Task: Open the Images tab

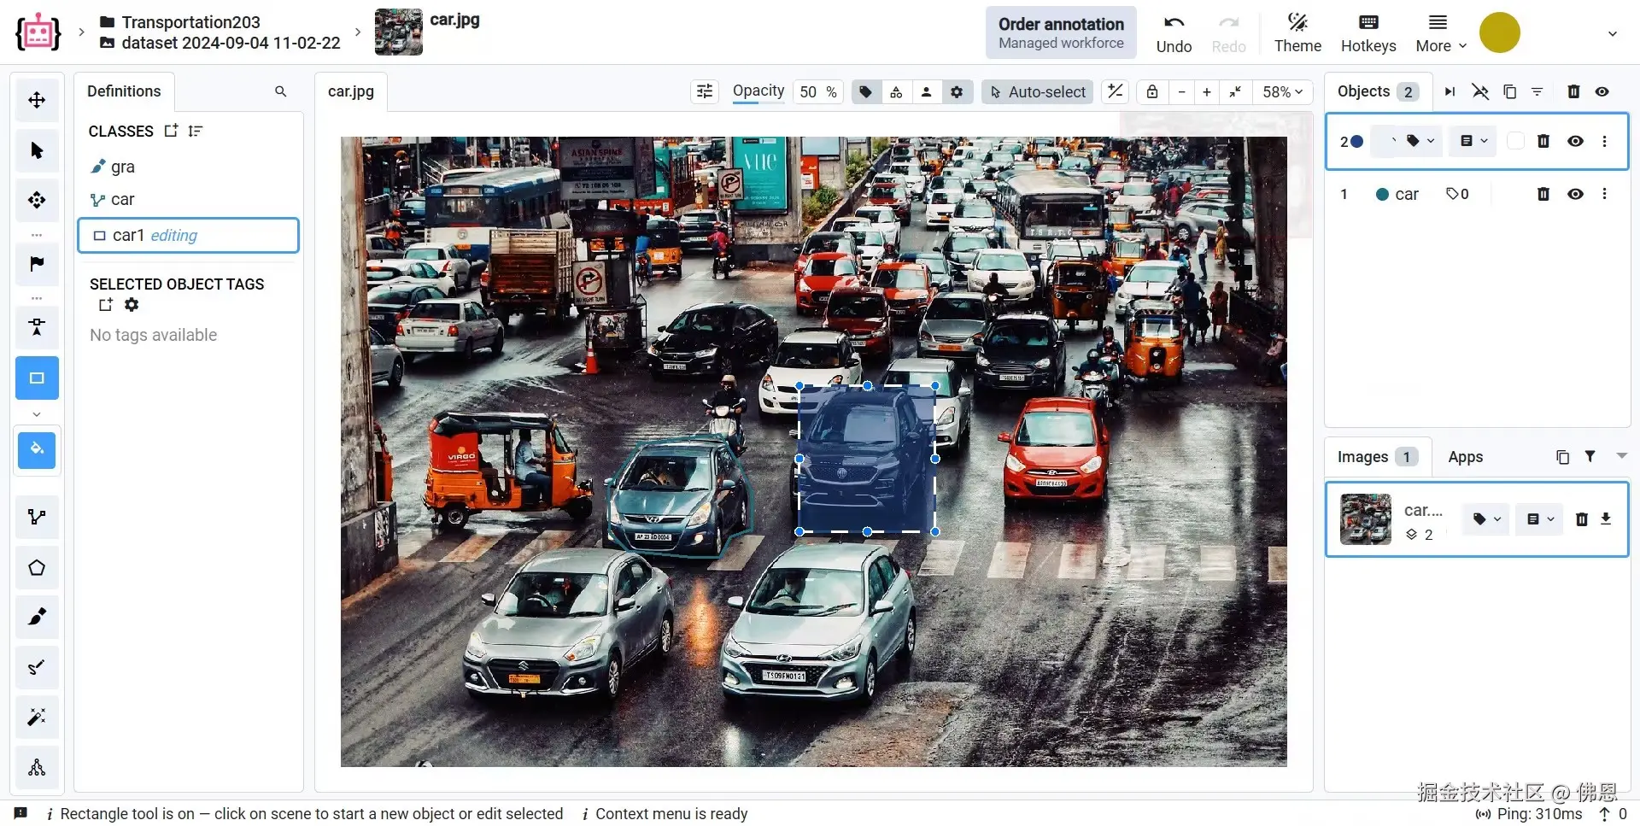Action: click(x=1377, y=457)
